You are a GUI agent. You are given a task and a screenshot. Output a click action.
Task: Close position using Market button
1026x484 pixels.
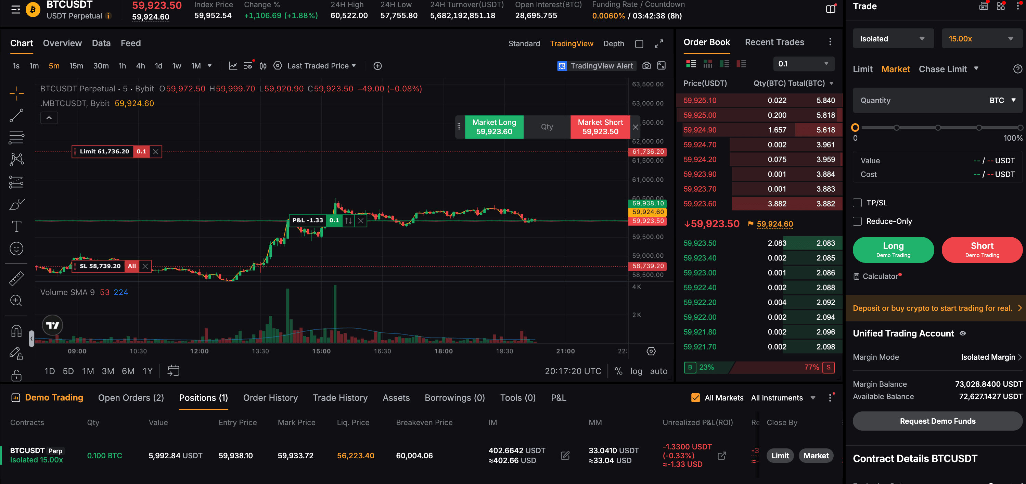pyautogui.click(x=816, y=455)
